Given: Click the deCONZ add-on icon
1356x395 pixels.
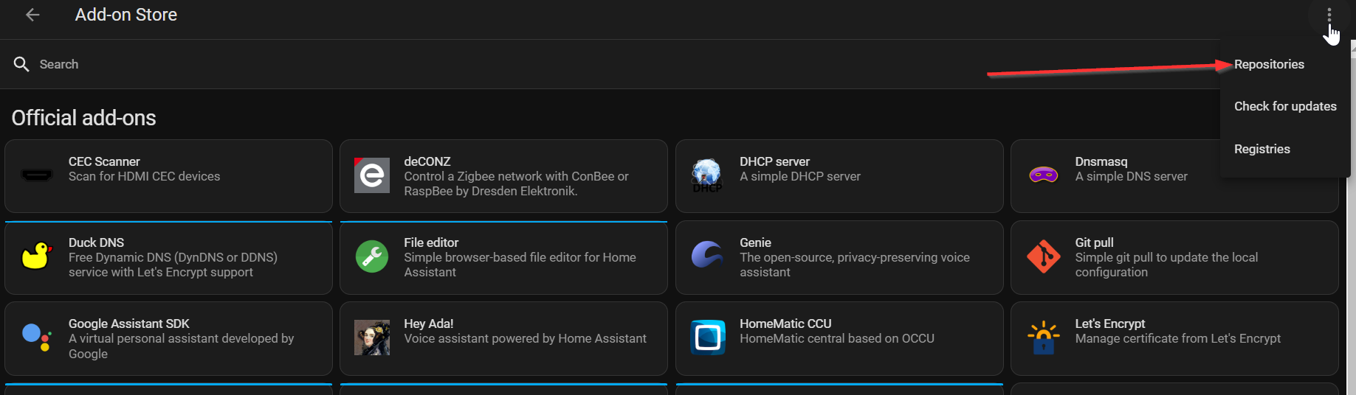Looking at the screenshot, I should click(x=372, y=175).
